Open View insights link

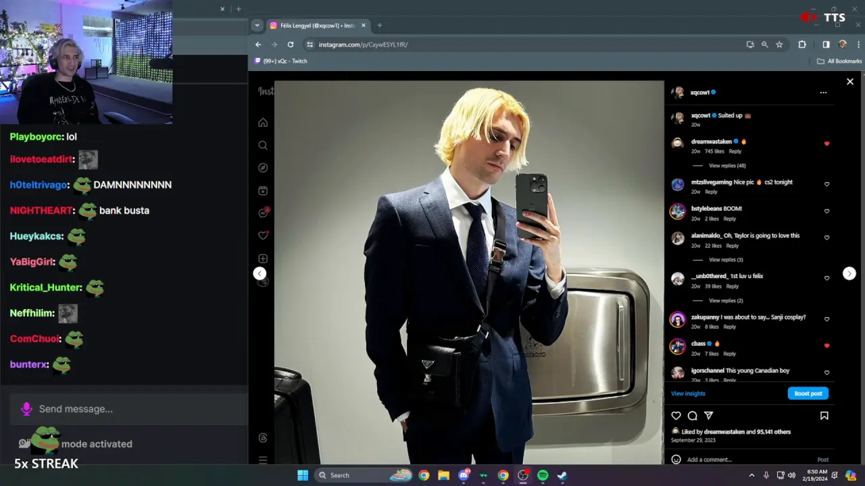tap(688, 394)
